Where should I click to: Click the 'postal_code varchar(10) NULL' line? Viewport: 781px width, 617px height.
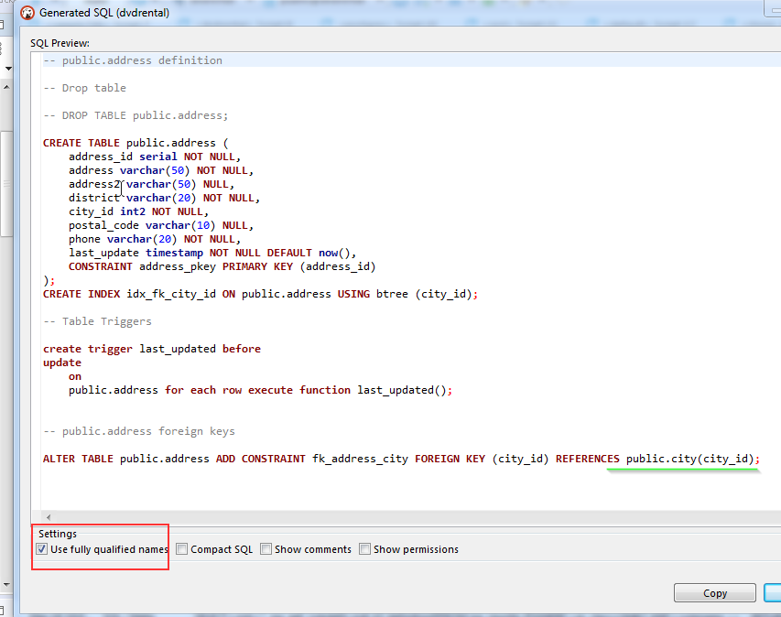coord(161,225)
